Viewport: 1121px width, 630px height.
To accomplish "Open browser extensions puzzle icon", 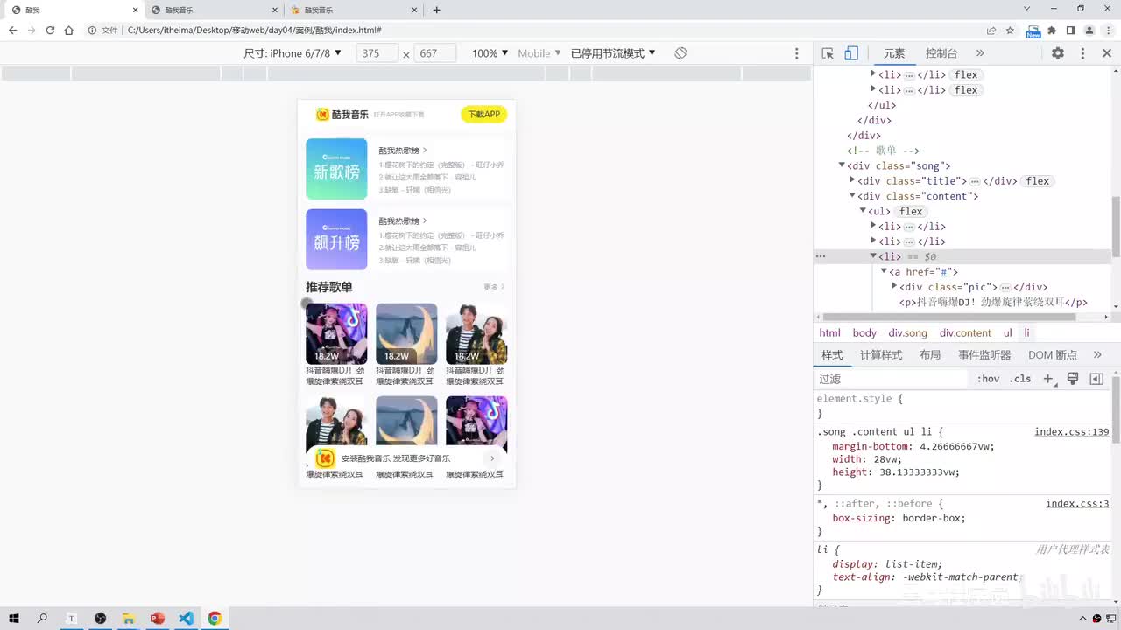I will tap(1052, 31).
